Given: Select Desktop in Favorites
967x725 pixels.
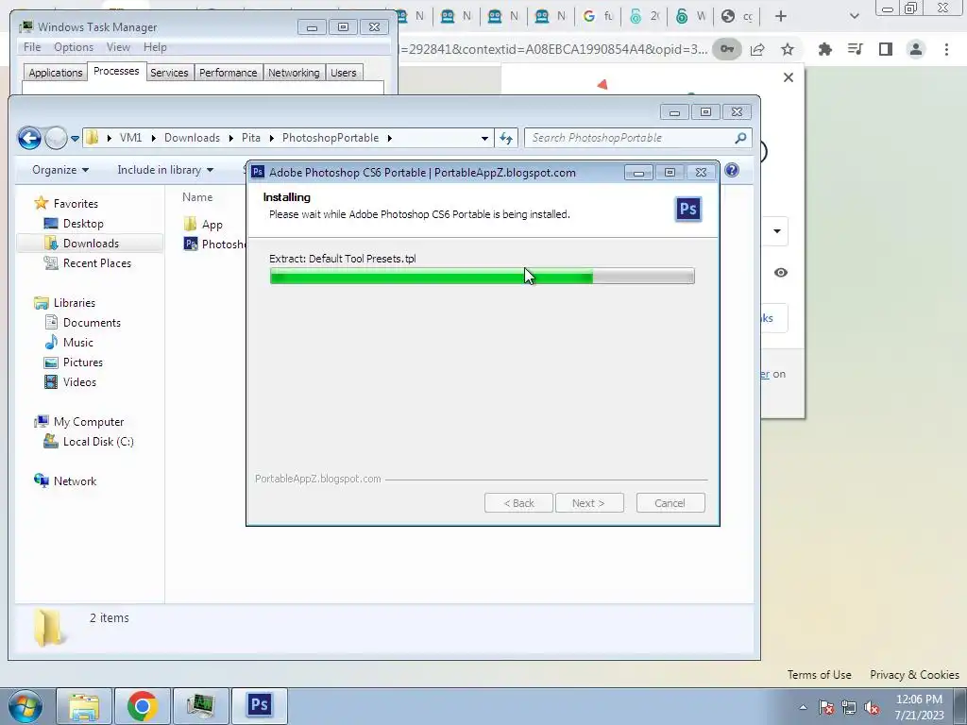Looking at the screenshot, I should point(83,224).
